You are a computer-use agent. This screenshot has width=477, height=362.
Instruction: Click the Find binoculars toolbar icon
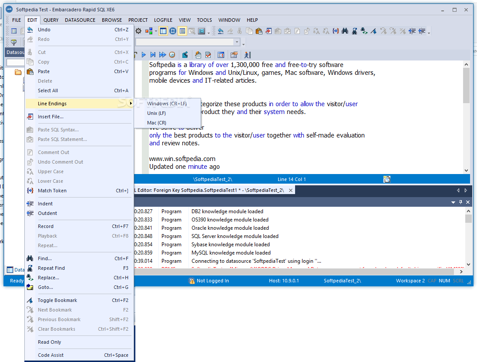click(345, 31)
